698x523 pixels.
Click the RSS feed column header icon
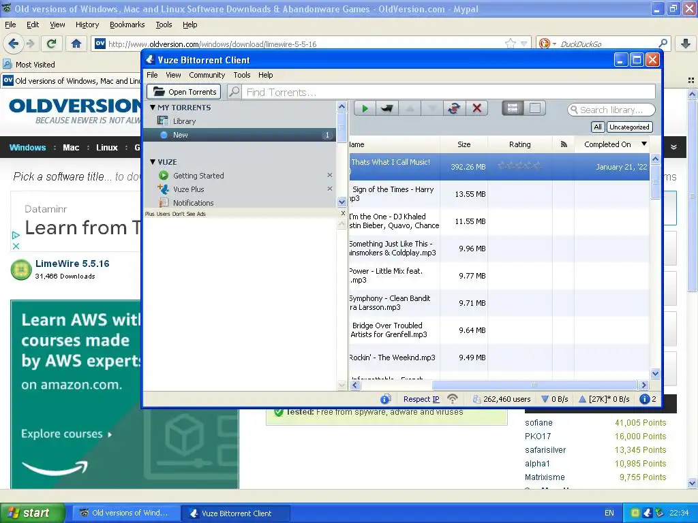coord(564,144)
